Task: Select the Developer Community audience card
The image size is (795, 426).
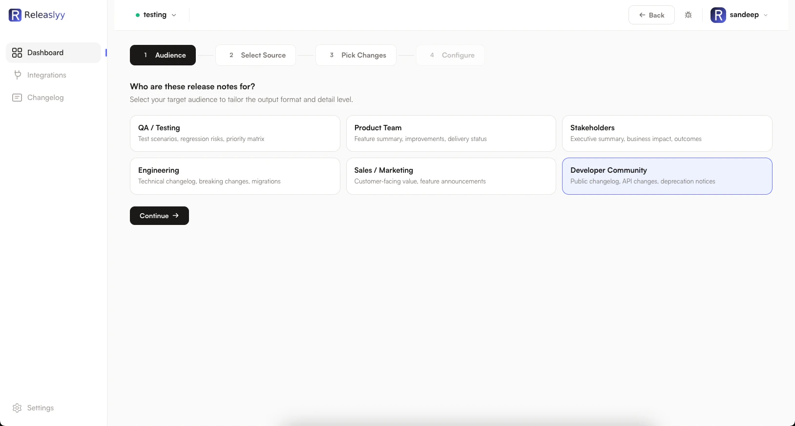Action: 667,176
